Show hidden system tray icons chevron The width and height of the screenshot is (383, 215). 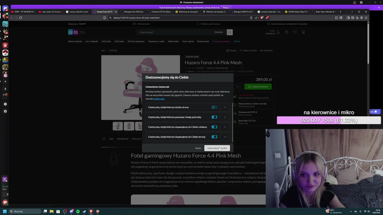click(351, 211)
